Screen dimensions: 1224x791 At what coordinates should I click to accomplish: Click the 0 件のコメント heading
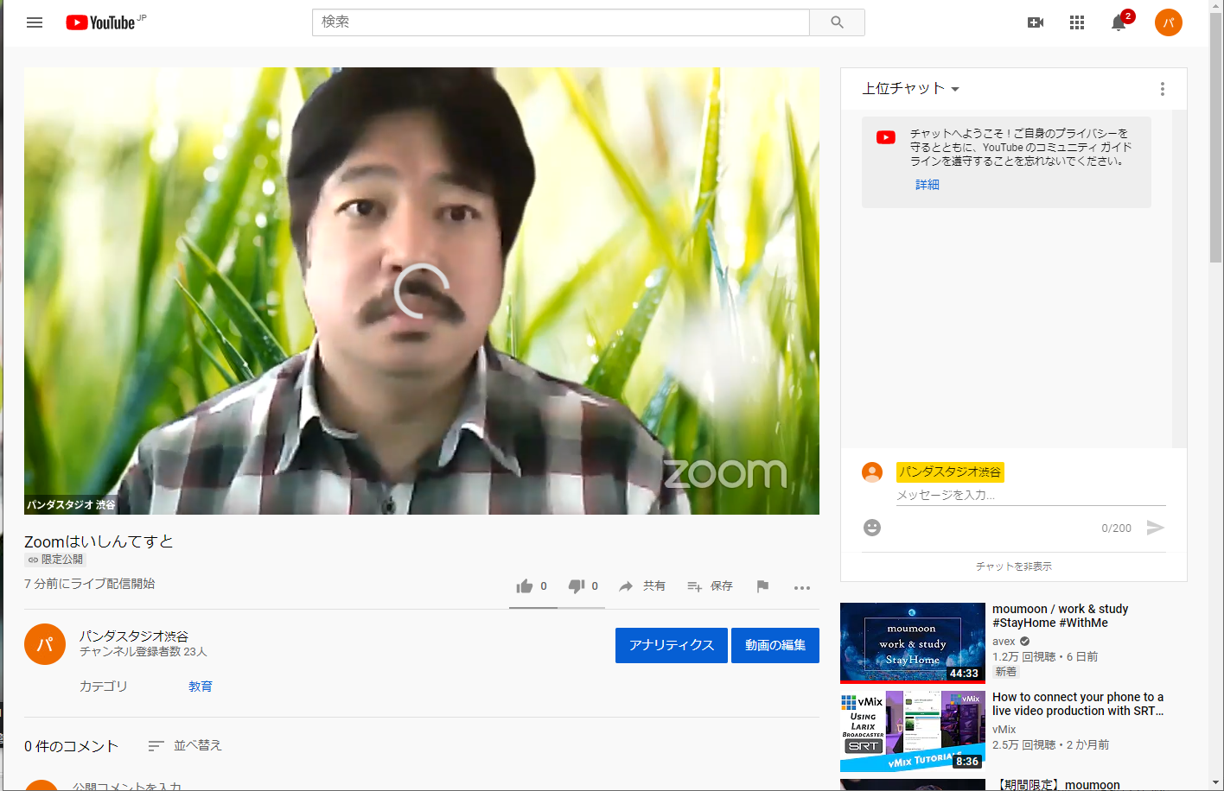coord(71,746)
